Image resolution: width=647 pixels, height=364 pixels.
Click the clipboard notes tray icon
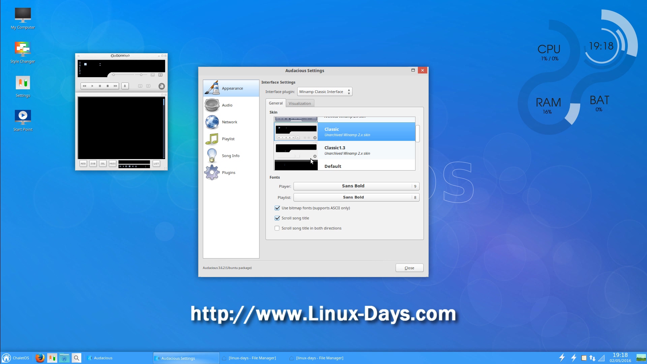(584, 358)
